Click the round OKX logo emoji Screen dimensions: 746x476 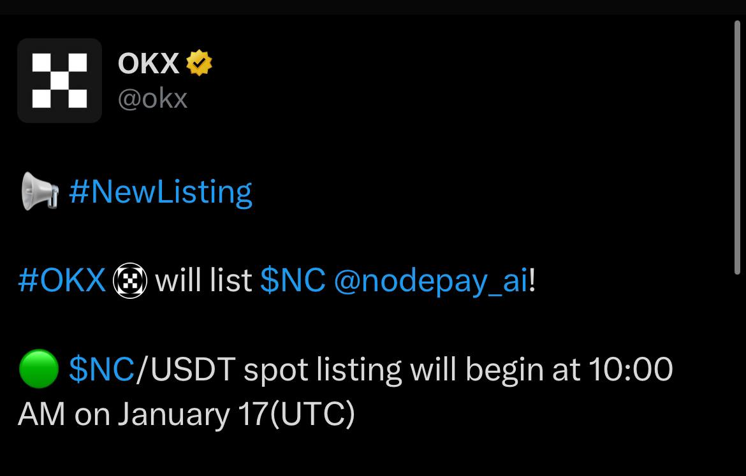click(x=130, y=280)
